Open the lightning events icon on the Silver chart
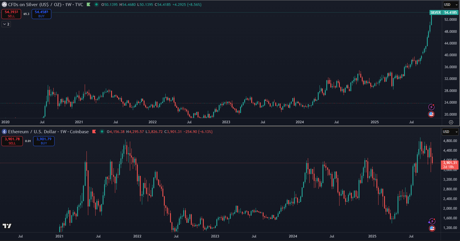Viewport: 460px width, 241px height. point(431,107)
